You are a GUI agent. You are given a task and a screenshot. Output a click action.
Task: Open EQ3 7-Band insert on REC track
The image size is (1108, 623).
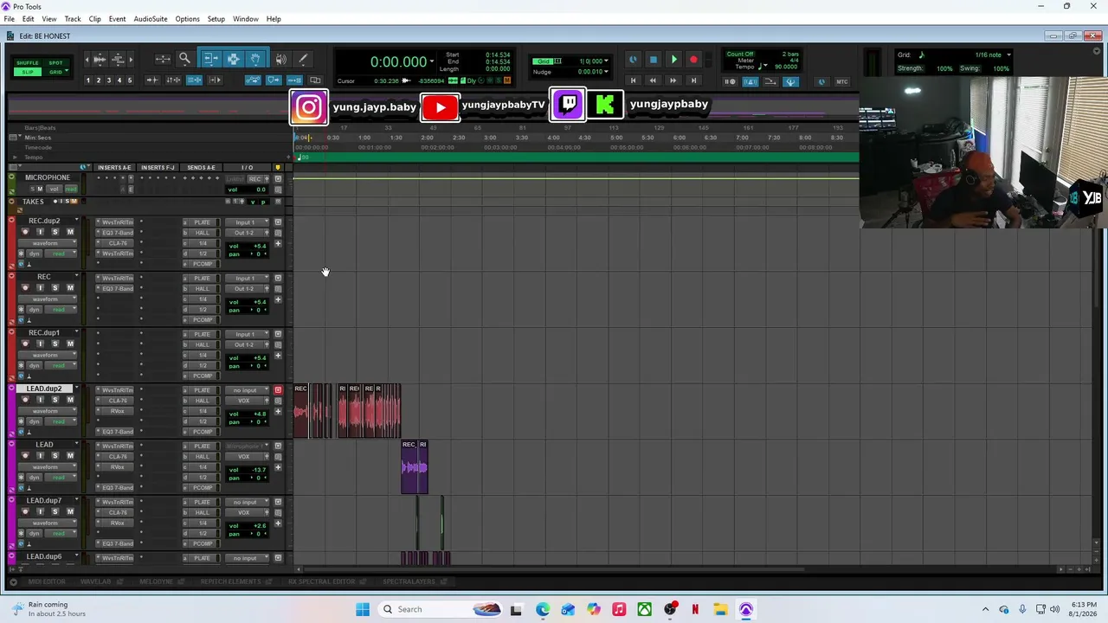[117, 289]
